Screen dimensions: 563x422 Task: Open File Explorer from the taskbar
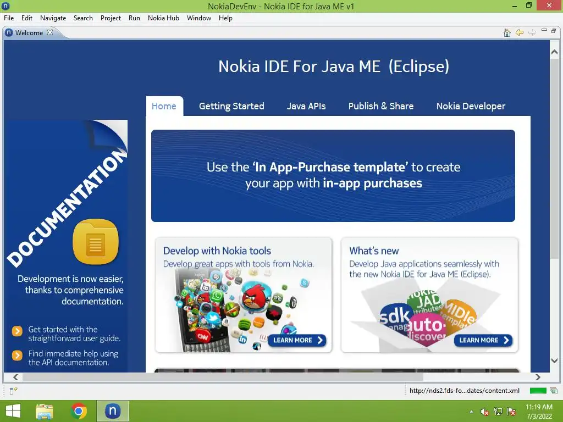[45, 411]
